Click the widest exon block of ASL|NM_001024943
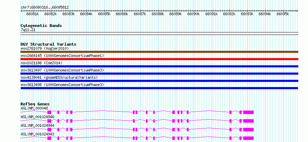Screen dimensions: 308x142 click(x=248, y=138)
